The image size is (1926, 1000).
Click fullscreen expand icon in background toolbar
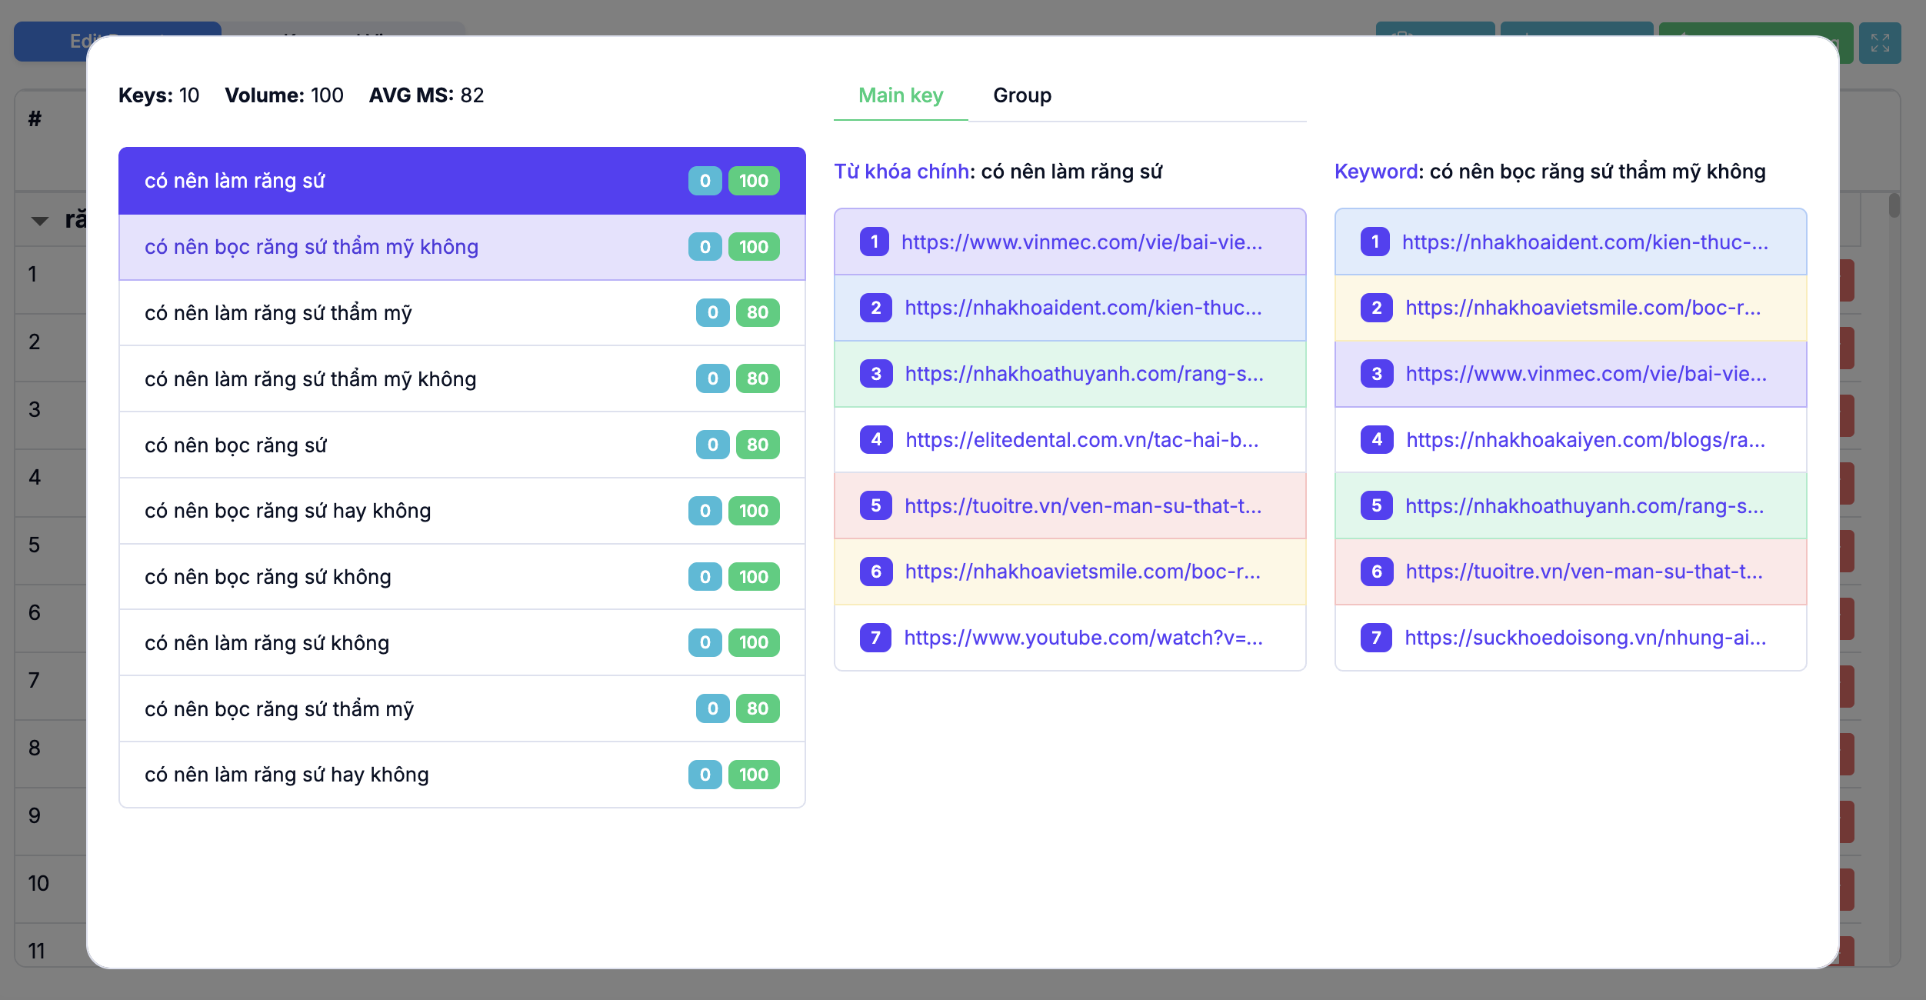1880,42
